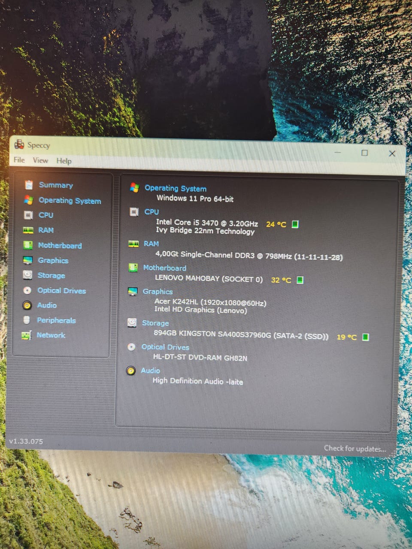Click Acer K242HL monitor entry
The width and height of the screenshot is (412, 549).
point(210,302)
